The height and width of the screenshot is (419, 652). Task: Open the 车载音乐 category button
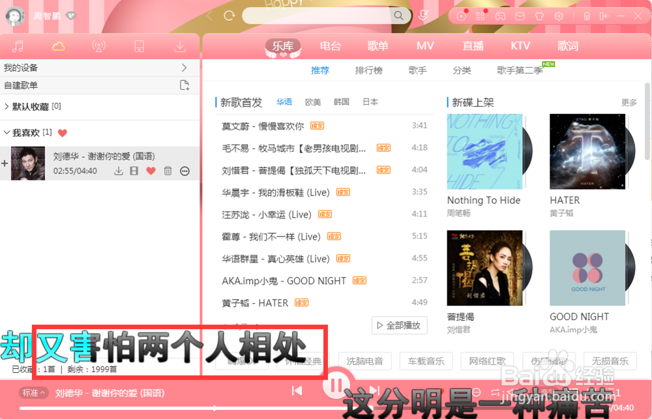click(x=426, y=361)
